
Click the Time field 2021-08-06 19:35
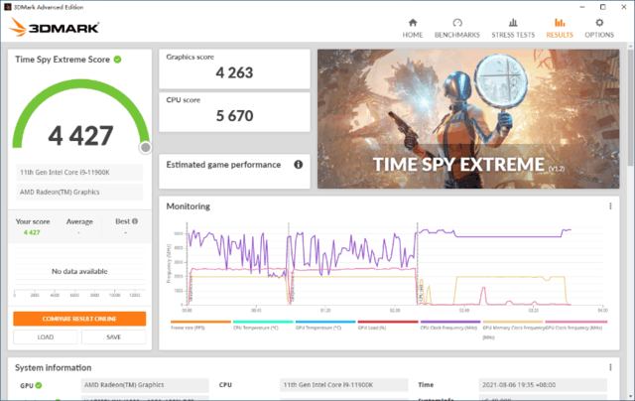pos(543,385)
